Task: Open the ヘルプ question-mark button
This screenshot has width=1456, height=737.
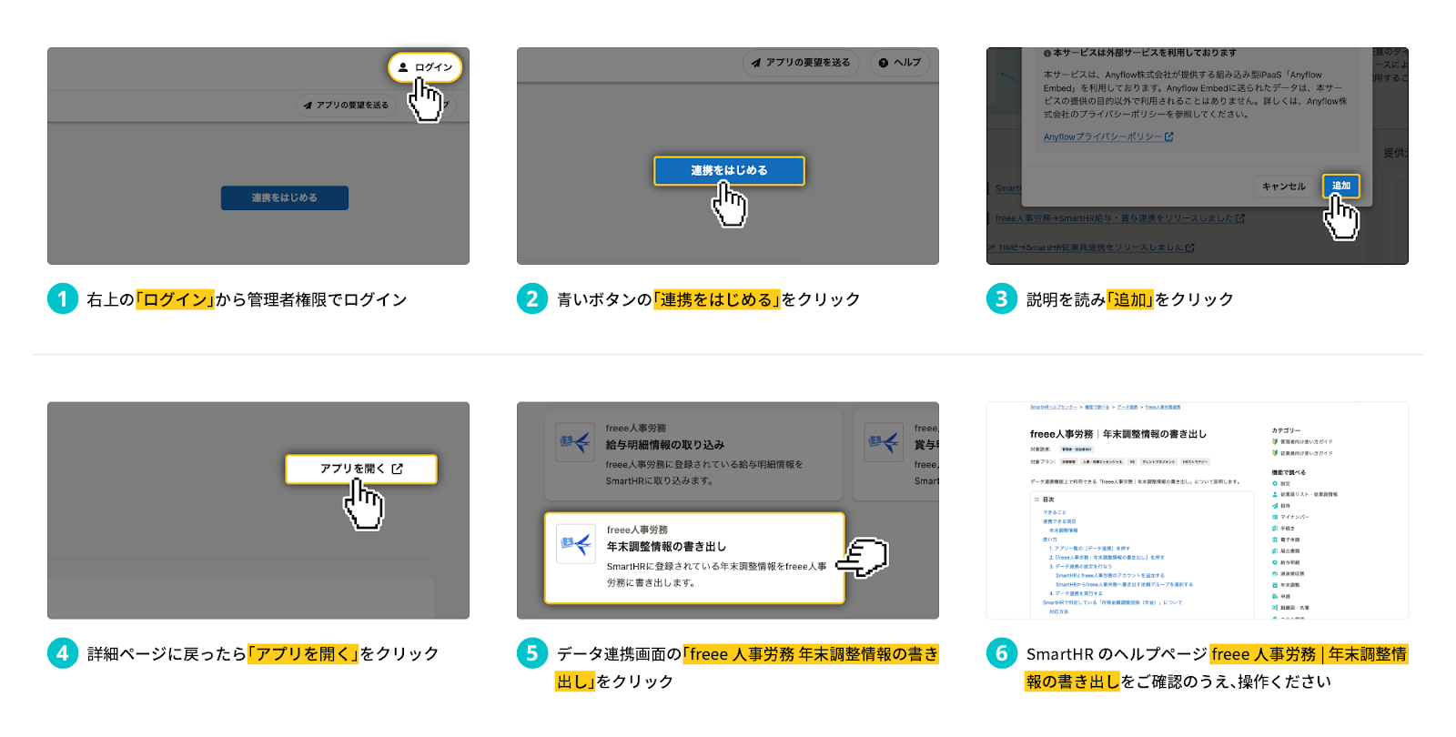Action: pyautogui.click(x=900, y=63)
